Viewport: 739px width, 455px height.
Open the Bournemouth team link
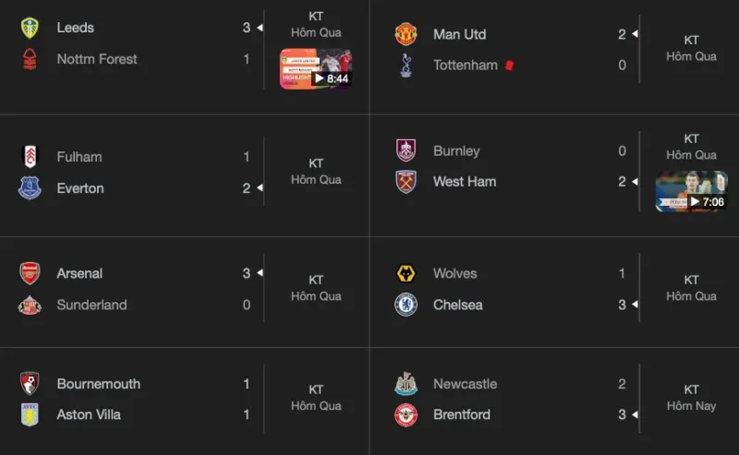point(99,384)
